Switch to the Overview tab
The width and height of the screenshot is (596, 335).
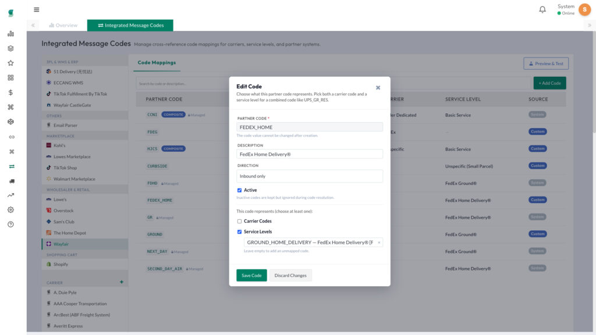pyautogui.click(x=63, y=25)
